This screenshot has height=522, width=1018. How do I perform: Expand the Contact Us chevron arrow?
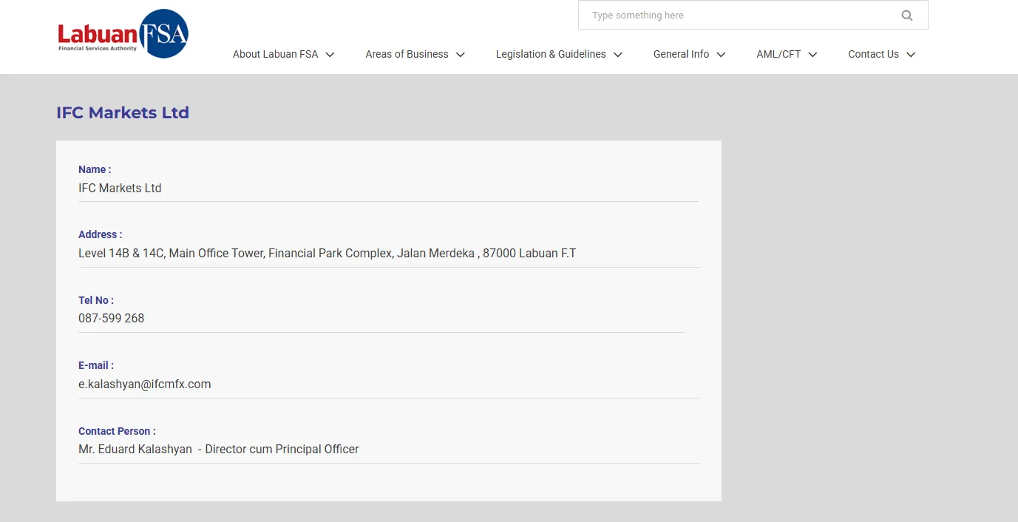tap(911, 55)
